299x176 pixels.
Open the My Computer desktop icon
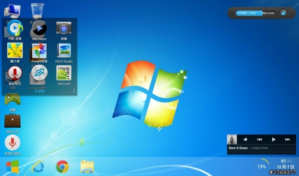tap(13, 11)
